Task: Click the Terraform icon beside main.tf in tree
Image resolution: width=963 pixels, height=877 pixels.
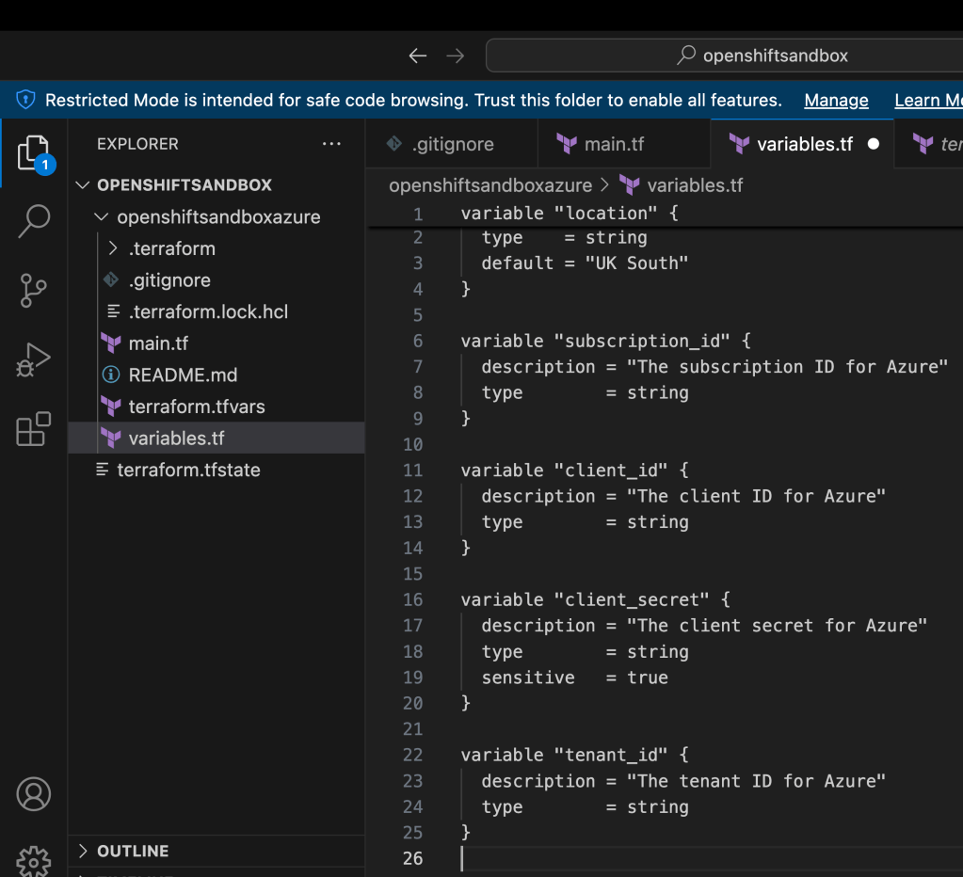Action: click(x=110, y=343)
